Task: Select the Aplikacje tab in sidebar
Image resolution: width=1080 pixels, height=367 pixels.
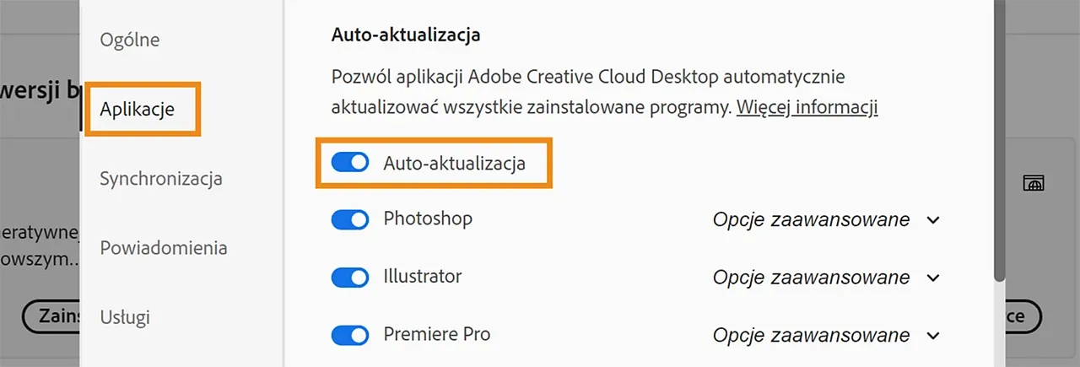Action: tap(138, 109)
